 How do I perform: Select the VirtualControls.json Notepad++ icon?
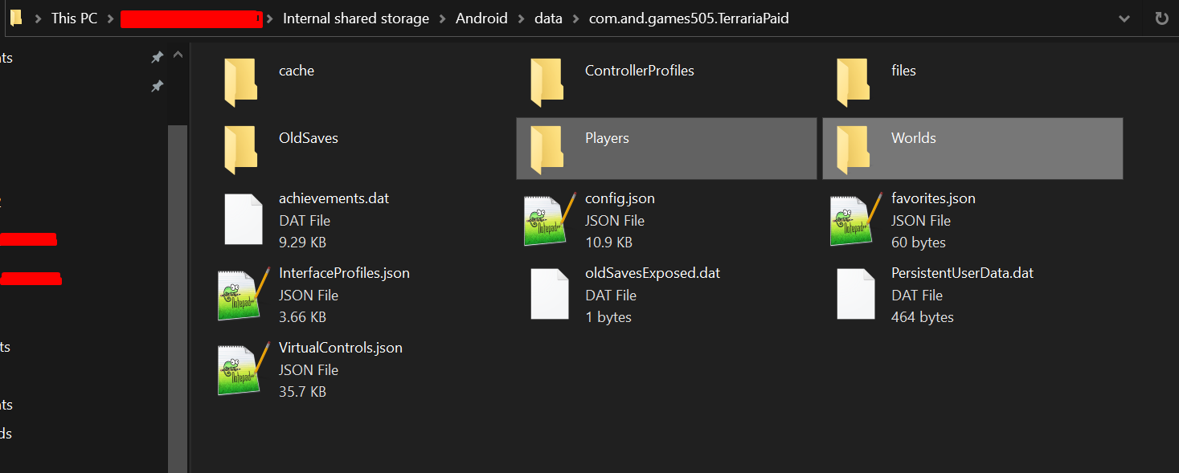click(244, 369)
